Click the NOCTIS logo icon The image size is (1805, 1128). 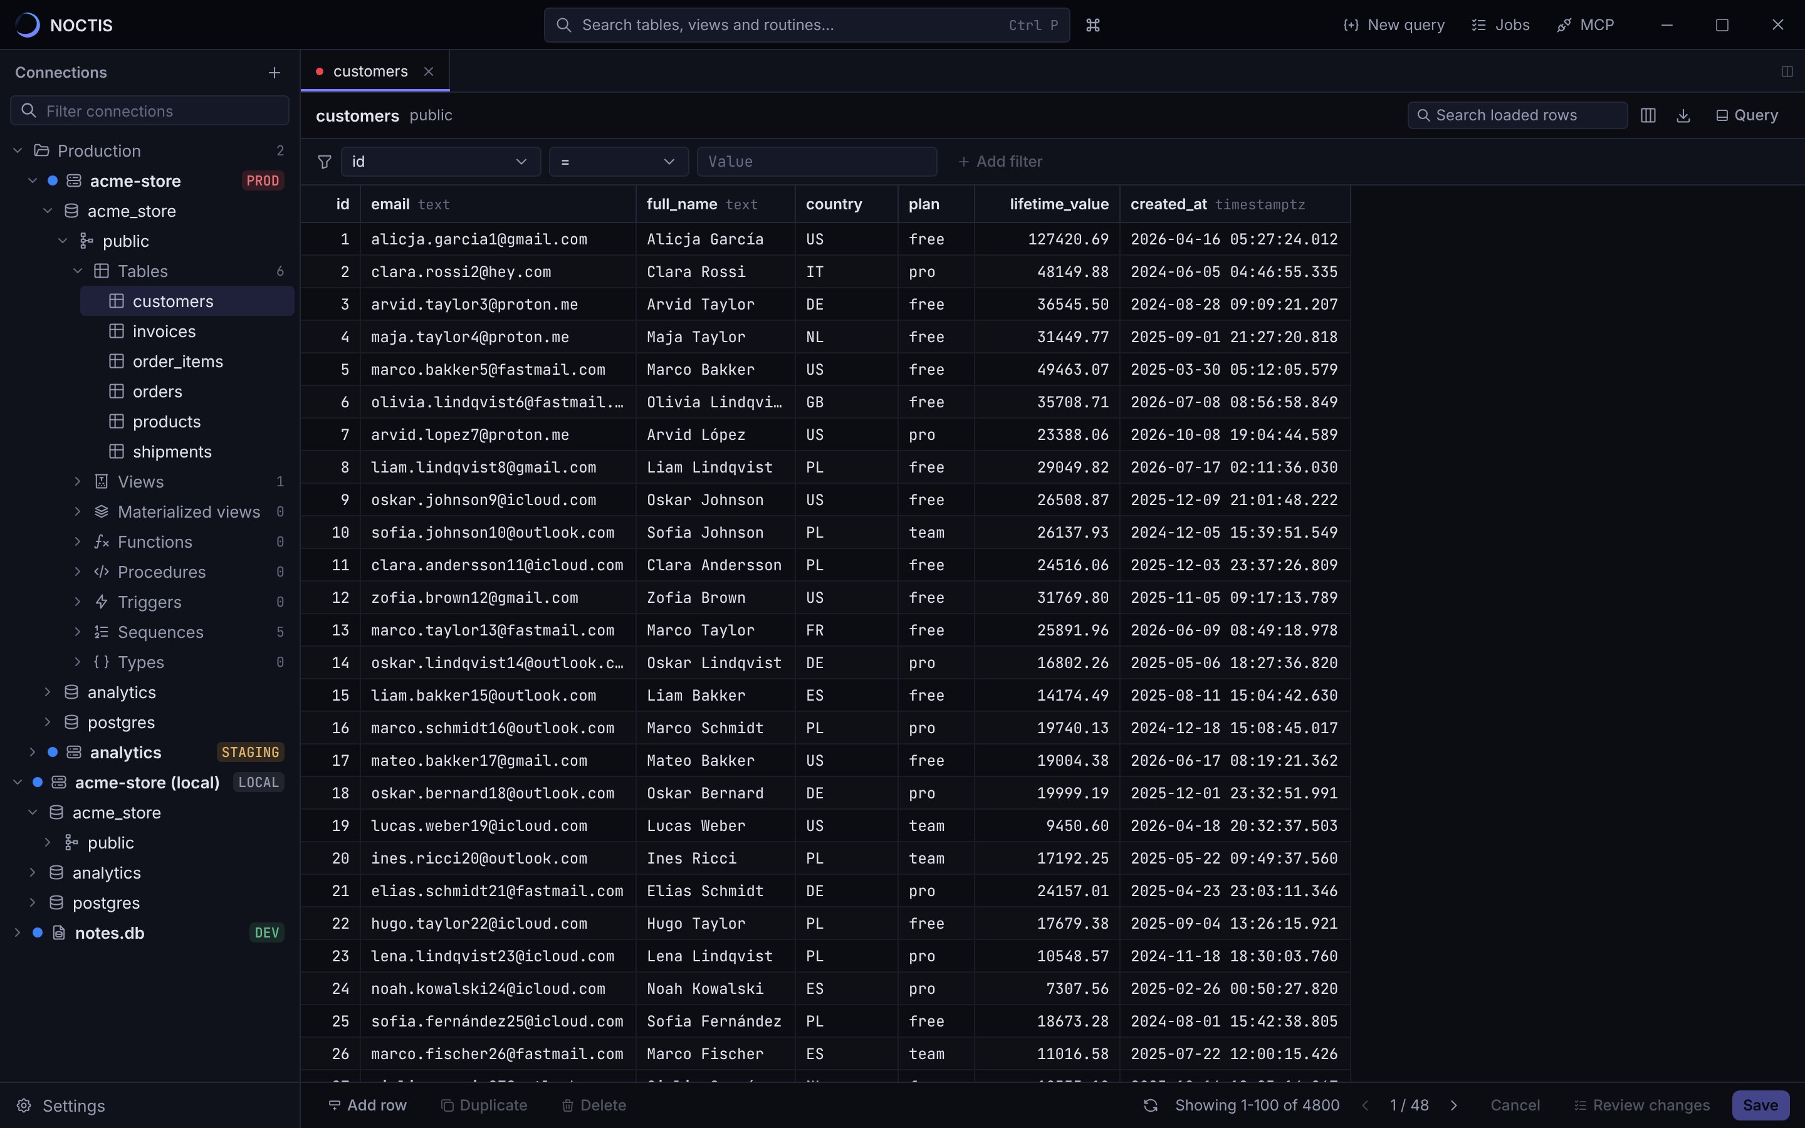click(28, 25)
